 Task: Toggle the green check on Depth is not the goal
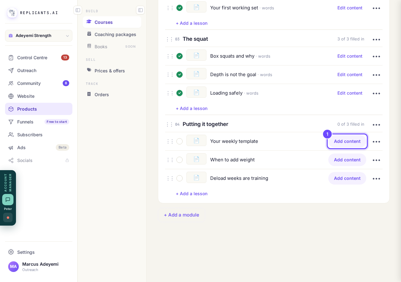coord(180,75)
